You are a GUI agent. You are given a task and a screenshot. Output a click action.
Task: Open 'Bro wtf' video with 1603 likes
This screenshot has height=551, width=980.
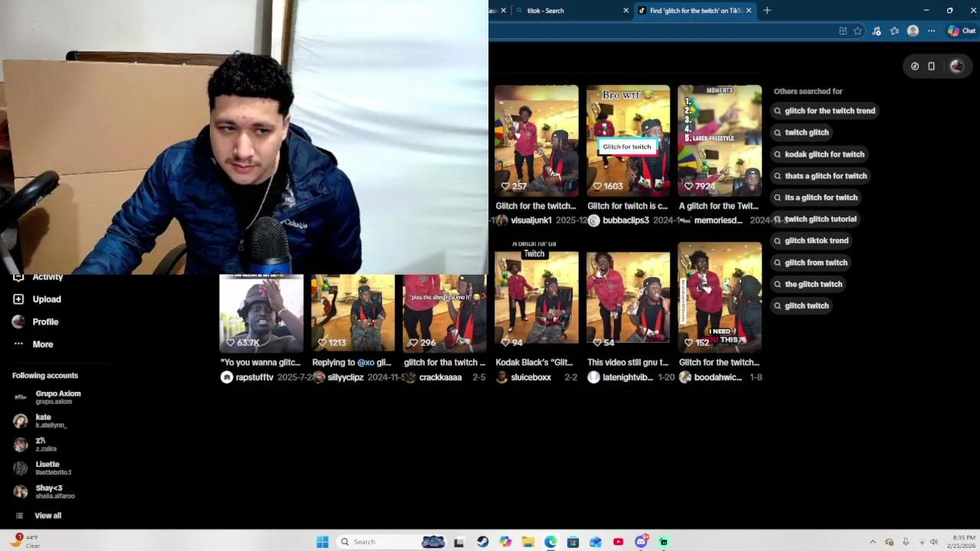coord(628,140)
